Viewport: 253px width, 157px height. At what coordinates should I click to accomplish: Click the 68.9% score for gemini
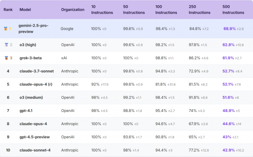coord(229,29)
